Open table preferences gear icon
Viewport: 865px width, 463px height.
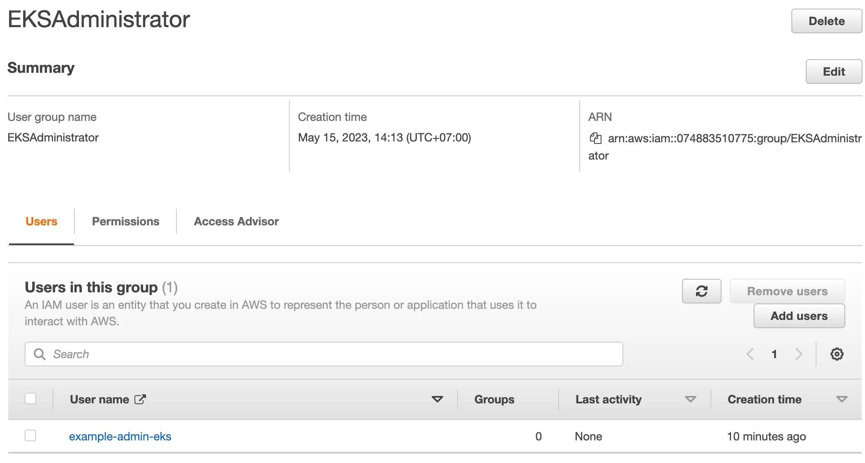(837, 354)
